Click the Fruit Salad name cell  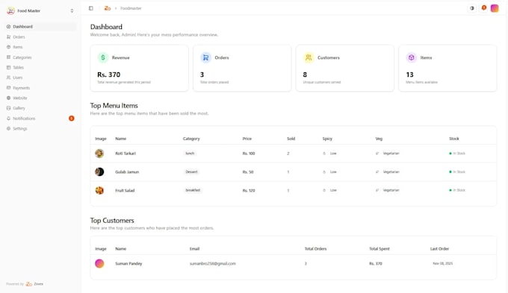pyautogui.click(x=125, y=190)
